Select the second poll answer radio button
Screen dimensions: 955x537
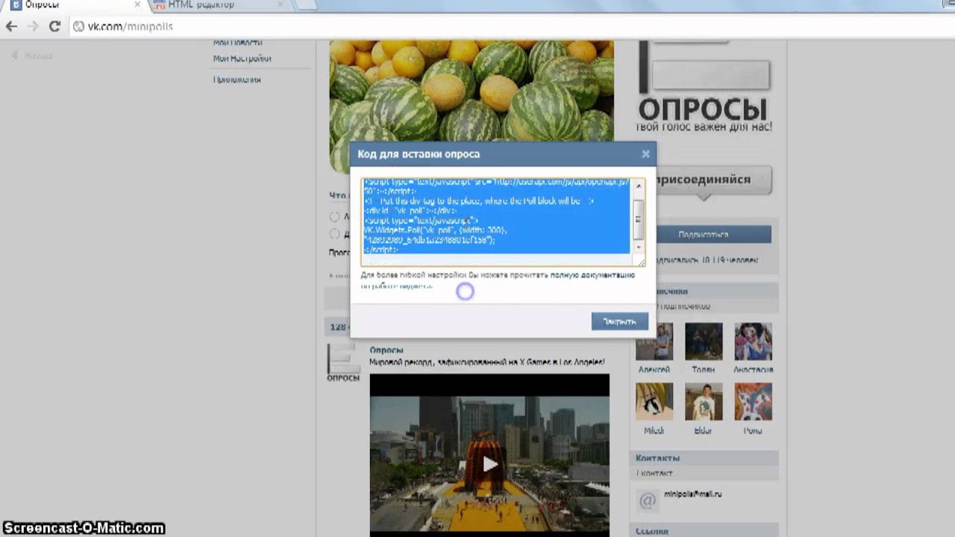[x=334, y=234]
